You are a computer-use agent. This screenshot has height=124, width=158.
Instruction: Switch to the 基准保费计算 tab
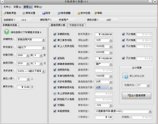click(x=58, y=25)
